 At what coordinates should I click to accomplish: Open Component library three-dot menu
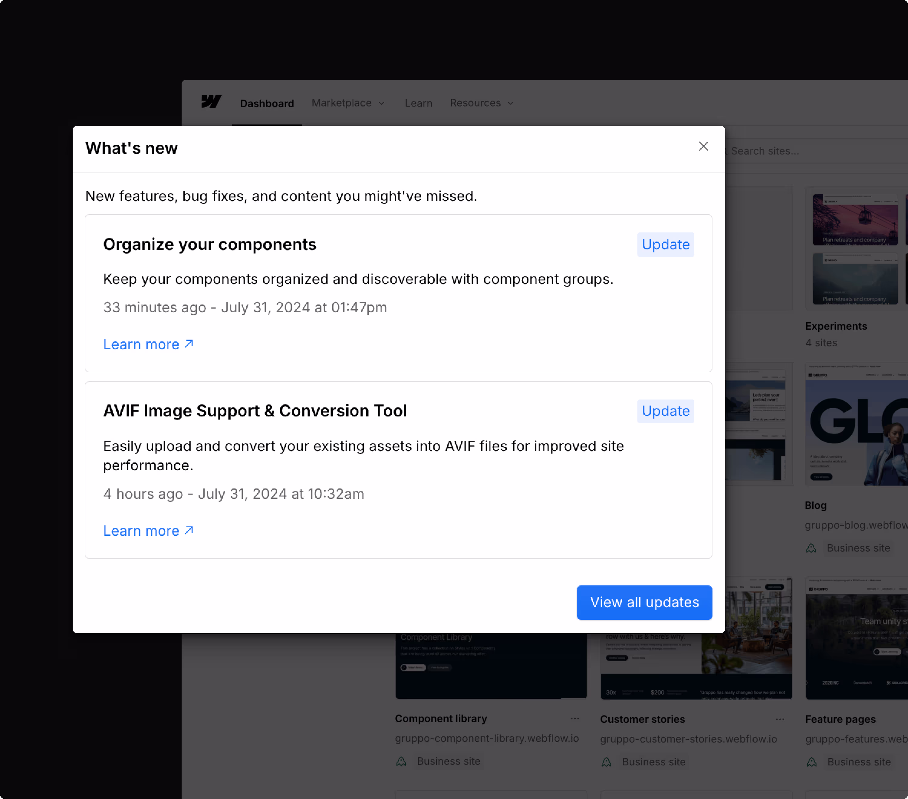click(x=575, y=718)
